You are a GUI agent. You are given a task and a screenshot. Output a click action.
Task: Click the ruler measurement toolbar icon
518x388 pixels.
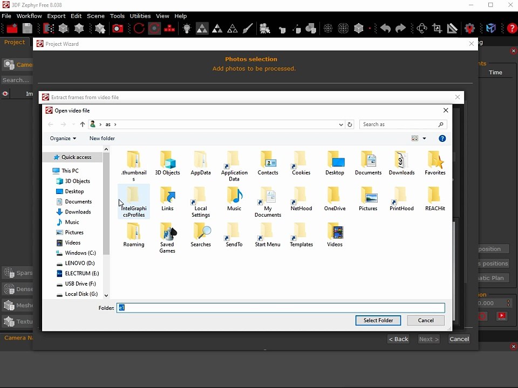pos(452,29)
